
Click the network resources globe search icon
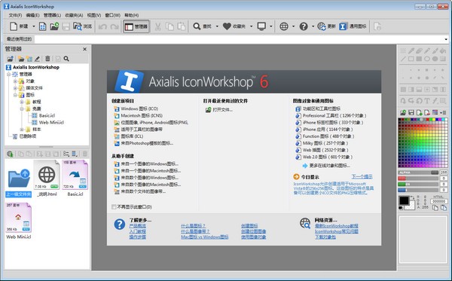tap(305, 223)
